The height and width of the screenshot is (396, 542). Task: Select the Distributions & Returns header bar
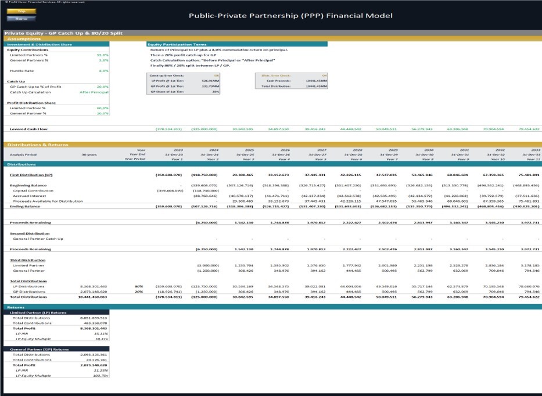[38, 143]
